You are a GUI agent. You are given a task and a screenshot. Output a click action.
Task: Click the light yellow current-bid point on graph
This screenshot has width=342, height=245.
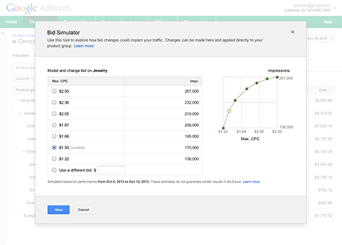229,111
